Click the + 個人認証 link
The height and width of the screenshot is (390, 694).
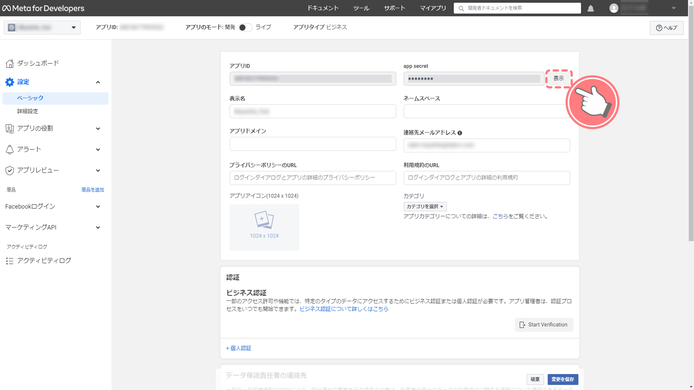[x=239, y=348]
